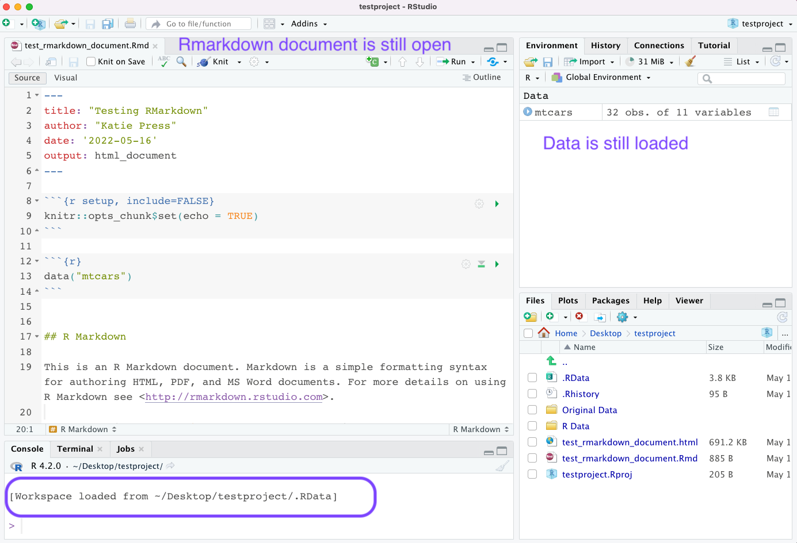Viewport: 797px width, 543px height.
Task: Go to next chunk down arrow
Action: click(x=420, y=61)
